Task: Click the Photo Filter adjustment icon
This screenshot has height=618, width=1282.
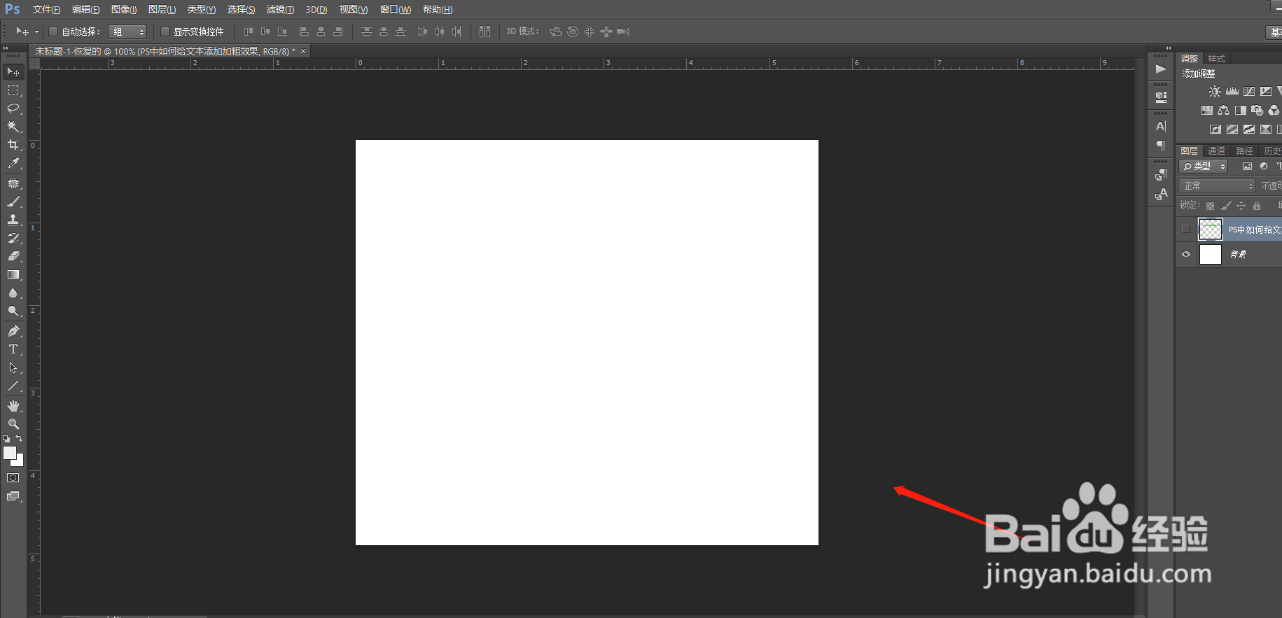Action: [1257, 111]
